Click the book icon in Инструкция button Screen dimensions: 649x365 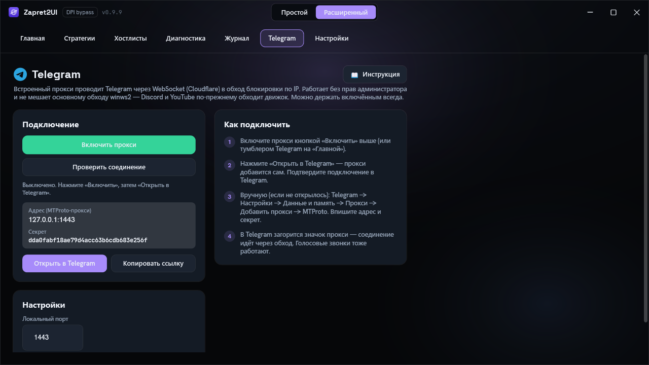(x=354, y=75)
